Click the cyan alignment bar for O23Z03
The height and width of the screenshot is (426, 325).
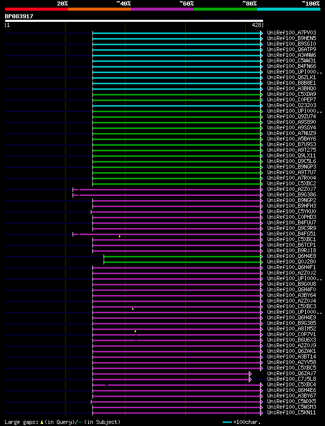click(x=176, y=106)
